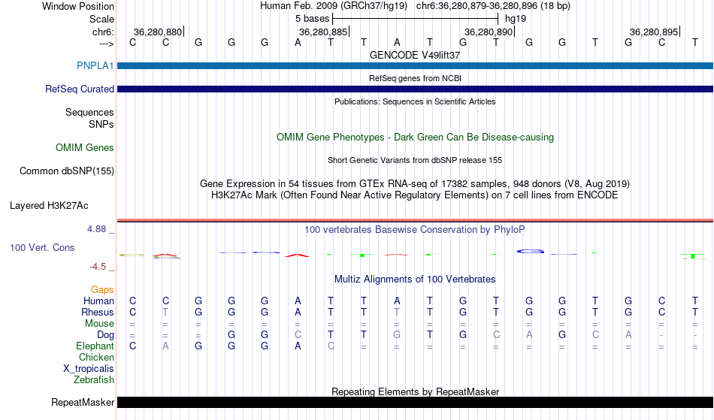Click the -4.5 lower PhyloP scale value

(98, 266)
